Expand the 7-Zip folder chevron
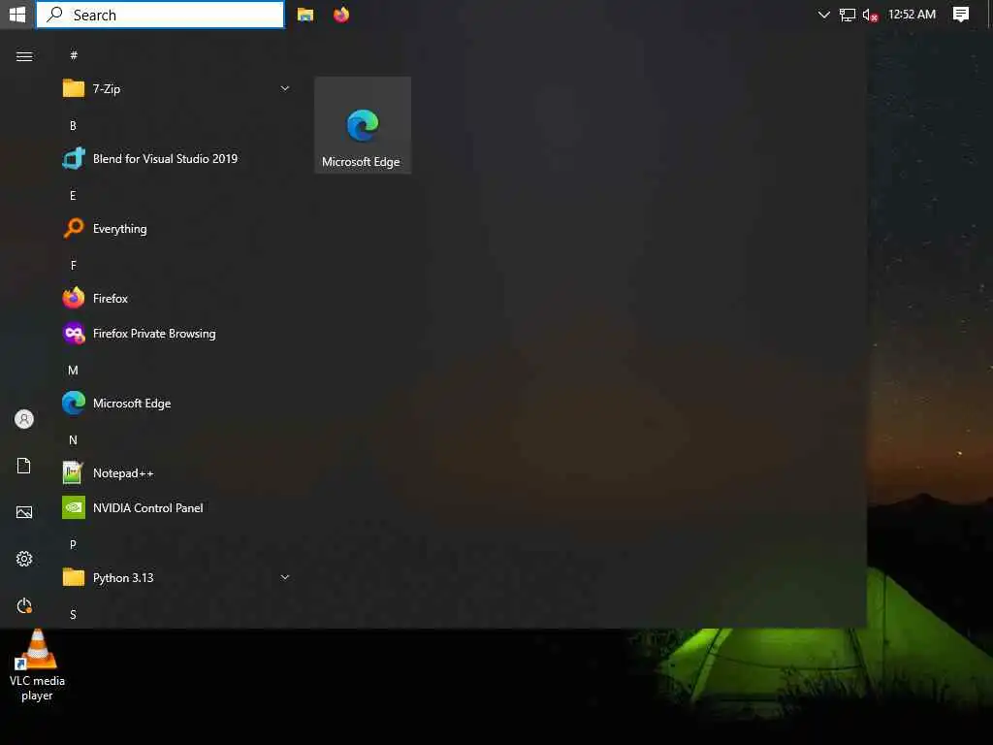 285,88
